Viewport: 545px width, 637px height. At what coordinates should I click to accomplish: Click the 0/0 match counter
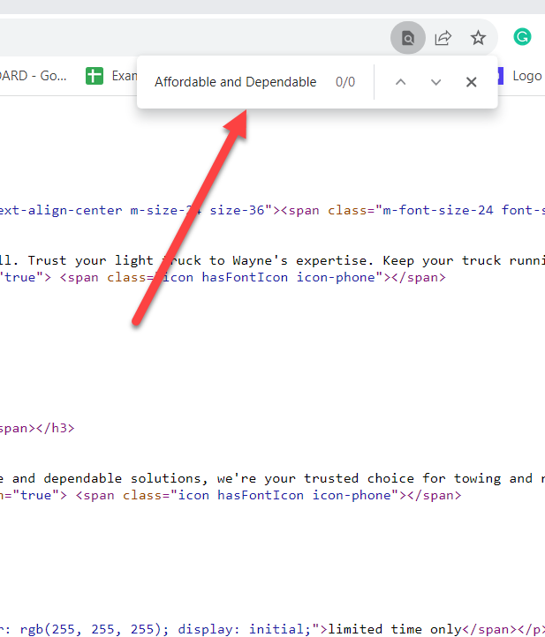click(x=345, y=82)
